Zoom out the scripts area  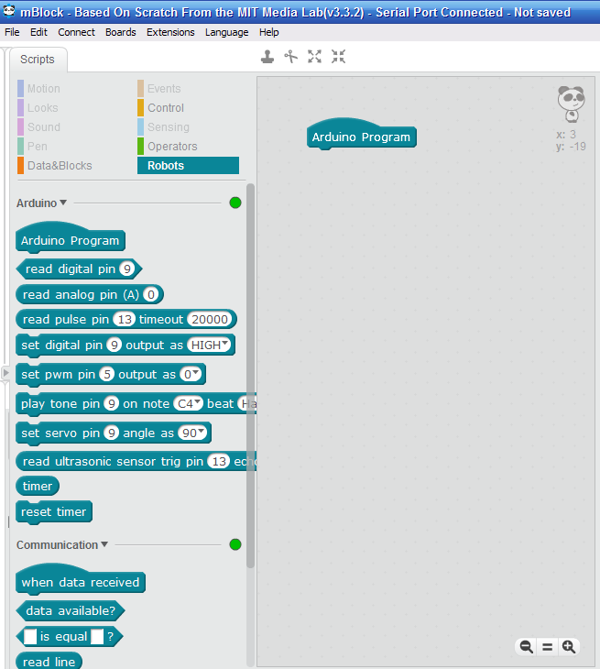[526, 647]
